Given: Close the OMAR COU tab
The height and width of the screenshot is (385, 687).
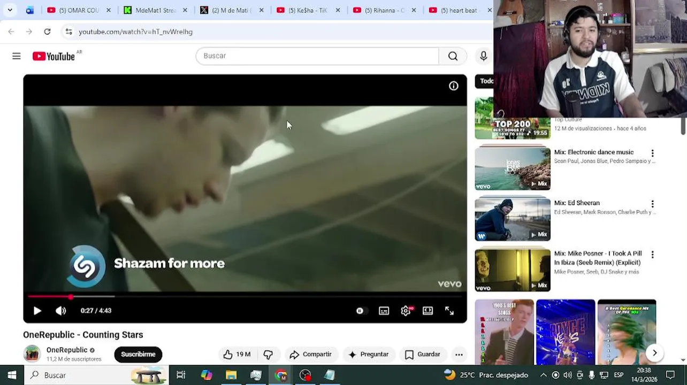Looking at the screenshot, I should (109, 10).
